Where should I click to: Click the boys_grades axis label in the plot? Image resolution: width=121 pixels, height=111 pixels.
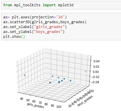tap(85, 101)
